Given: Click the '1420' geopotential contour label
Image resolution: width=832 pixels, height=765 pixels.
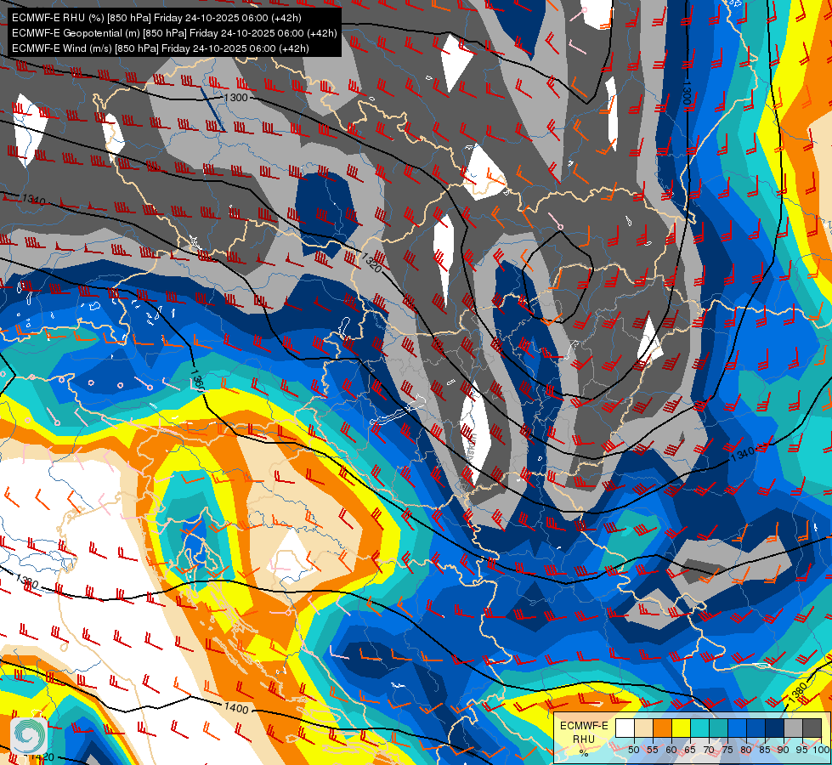Looking at the screenshot, I should click(42, 756).
